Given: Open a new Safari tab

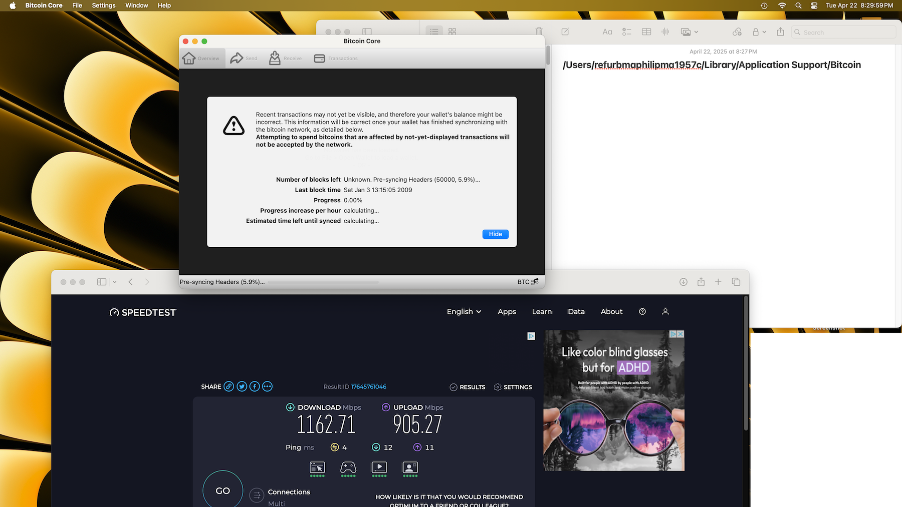Looking at the screenshot, I should click(x=718, y=282).
